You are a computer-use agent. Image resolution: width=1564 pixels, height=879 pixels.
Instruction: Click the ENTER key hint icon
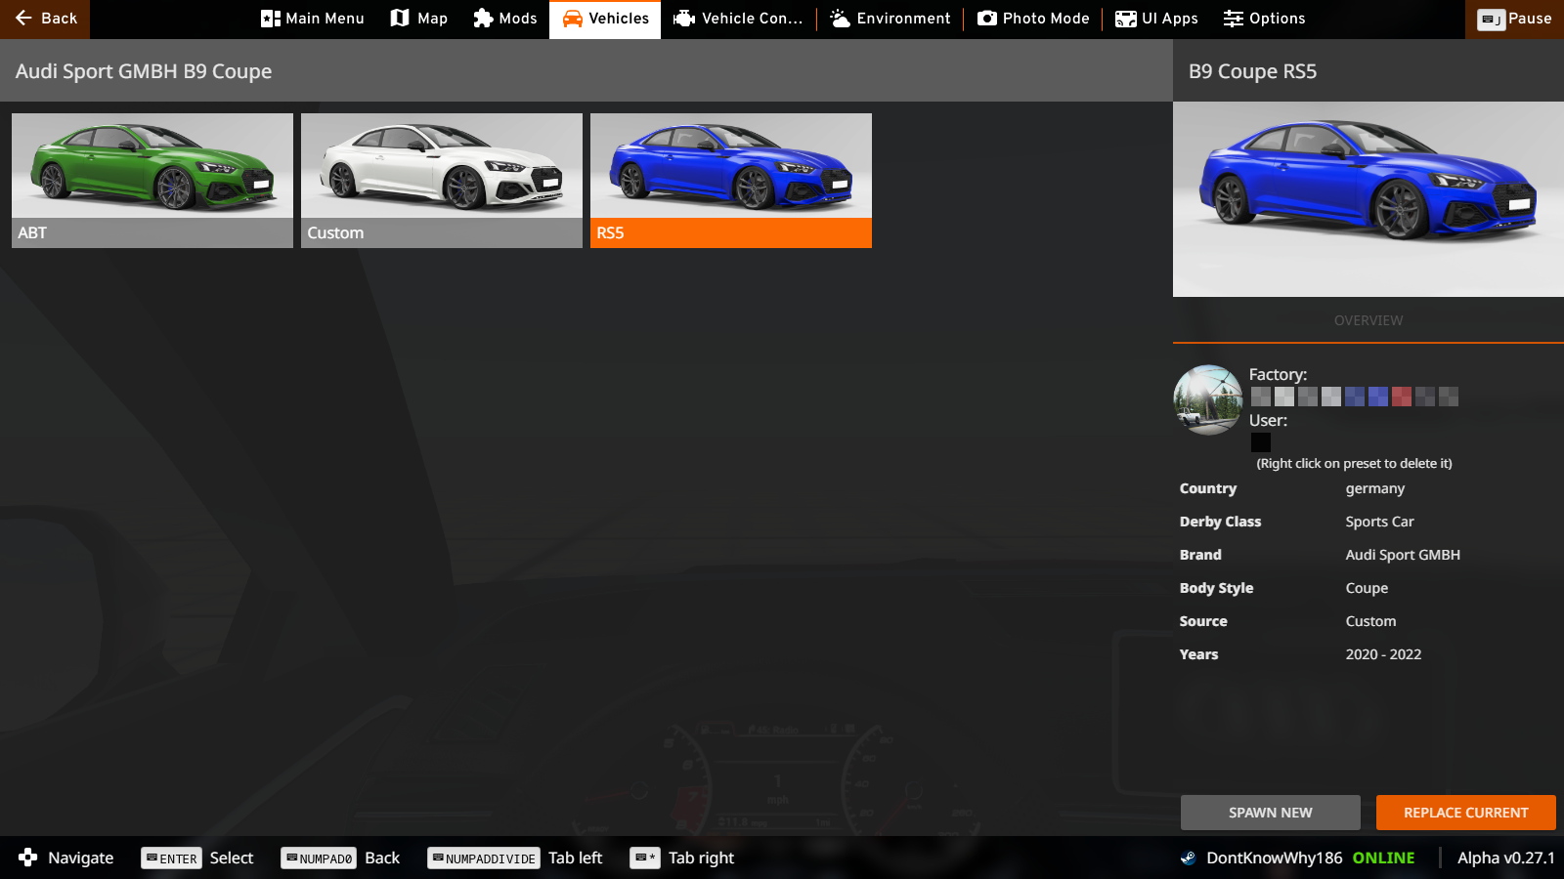tap(171, 858)
